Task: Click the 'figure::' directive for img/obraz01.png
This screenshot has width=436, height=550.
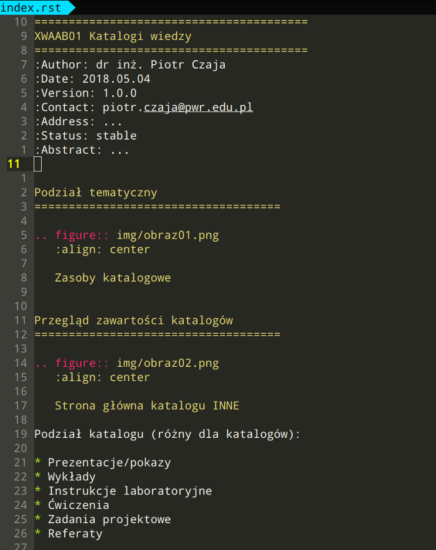Action: (x=82, y=235)
